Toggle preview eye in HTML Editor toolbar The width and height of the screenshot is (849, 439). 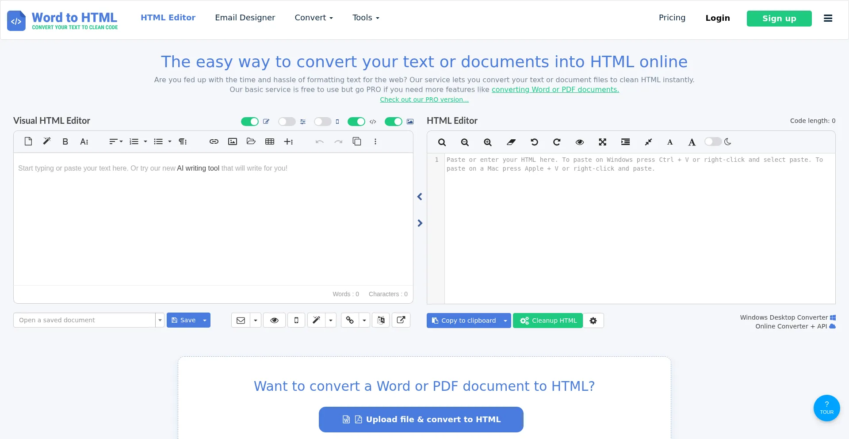[x=580, y=142]
